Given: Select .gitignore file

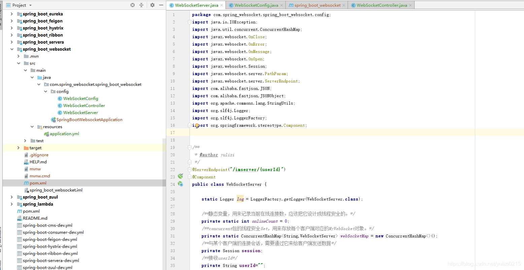Looking at the screenshot, I should (39, 155).
